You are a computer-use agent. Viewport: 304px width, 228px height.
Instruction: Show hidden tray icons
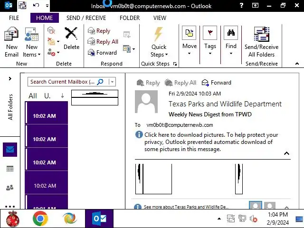click(x=219, y=218)
